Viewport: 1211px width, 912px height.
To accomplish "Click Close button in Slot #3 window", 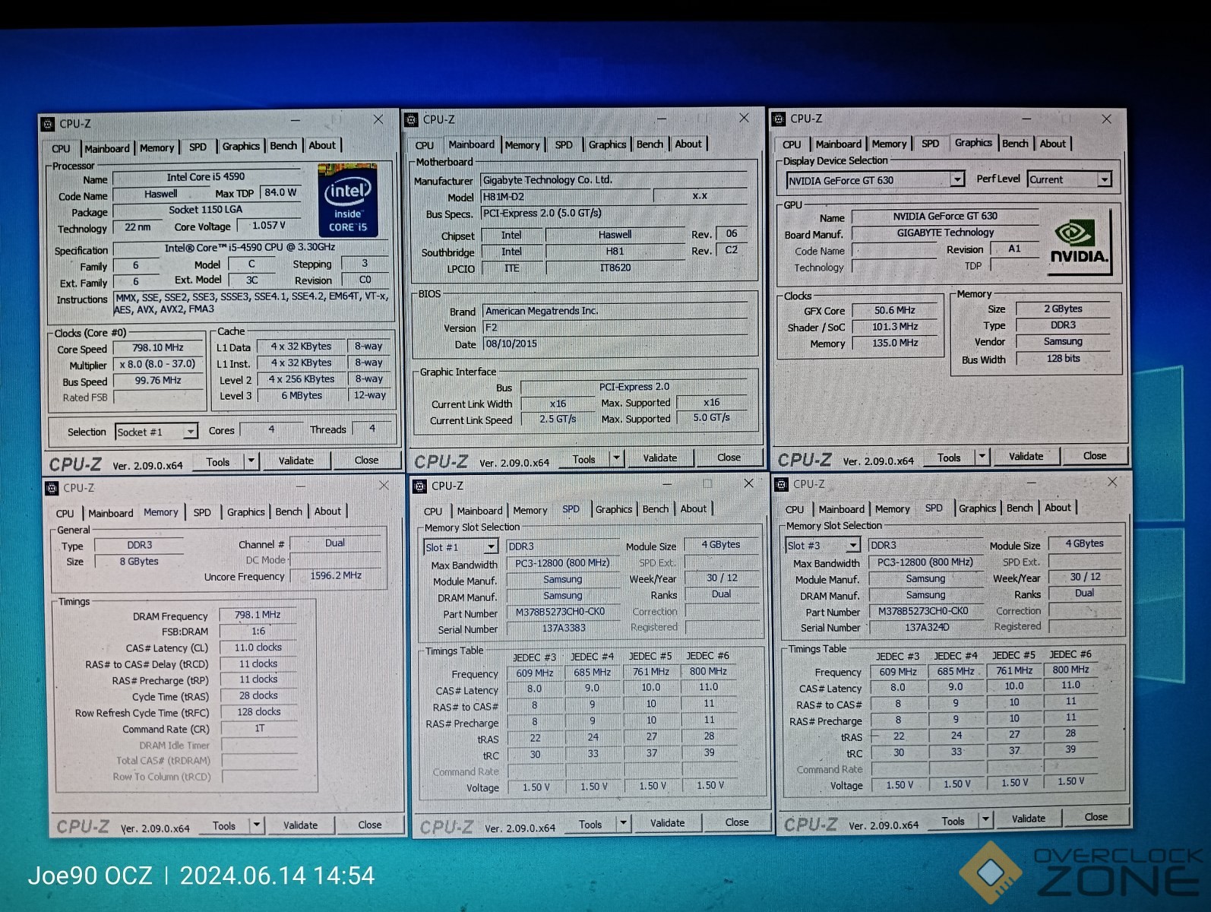I will tap(1095, 817).
